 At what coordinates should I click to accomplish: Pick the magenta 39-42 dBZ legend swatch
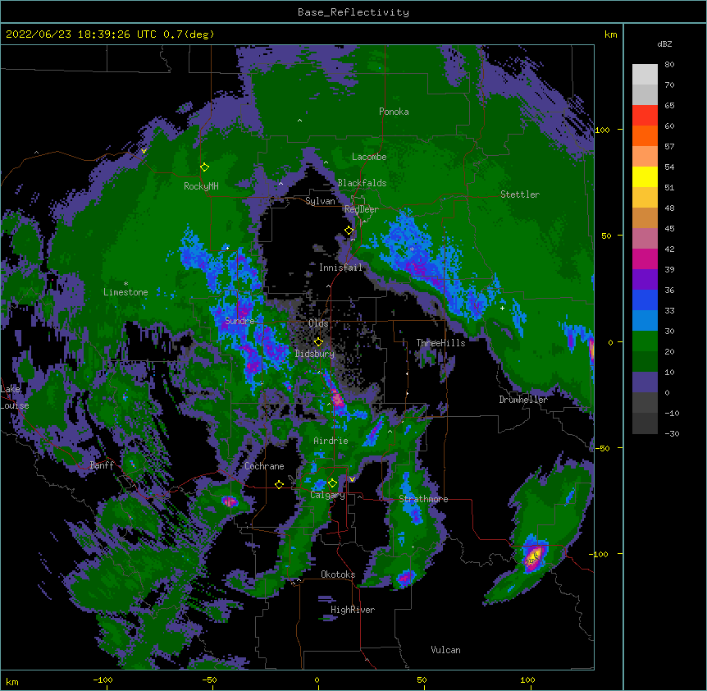click(x=645, y=259)
